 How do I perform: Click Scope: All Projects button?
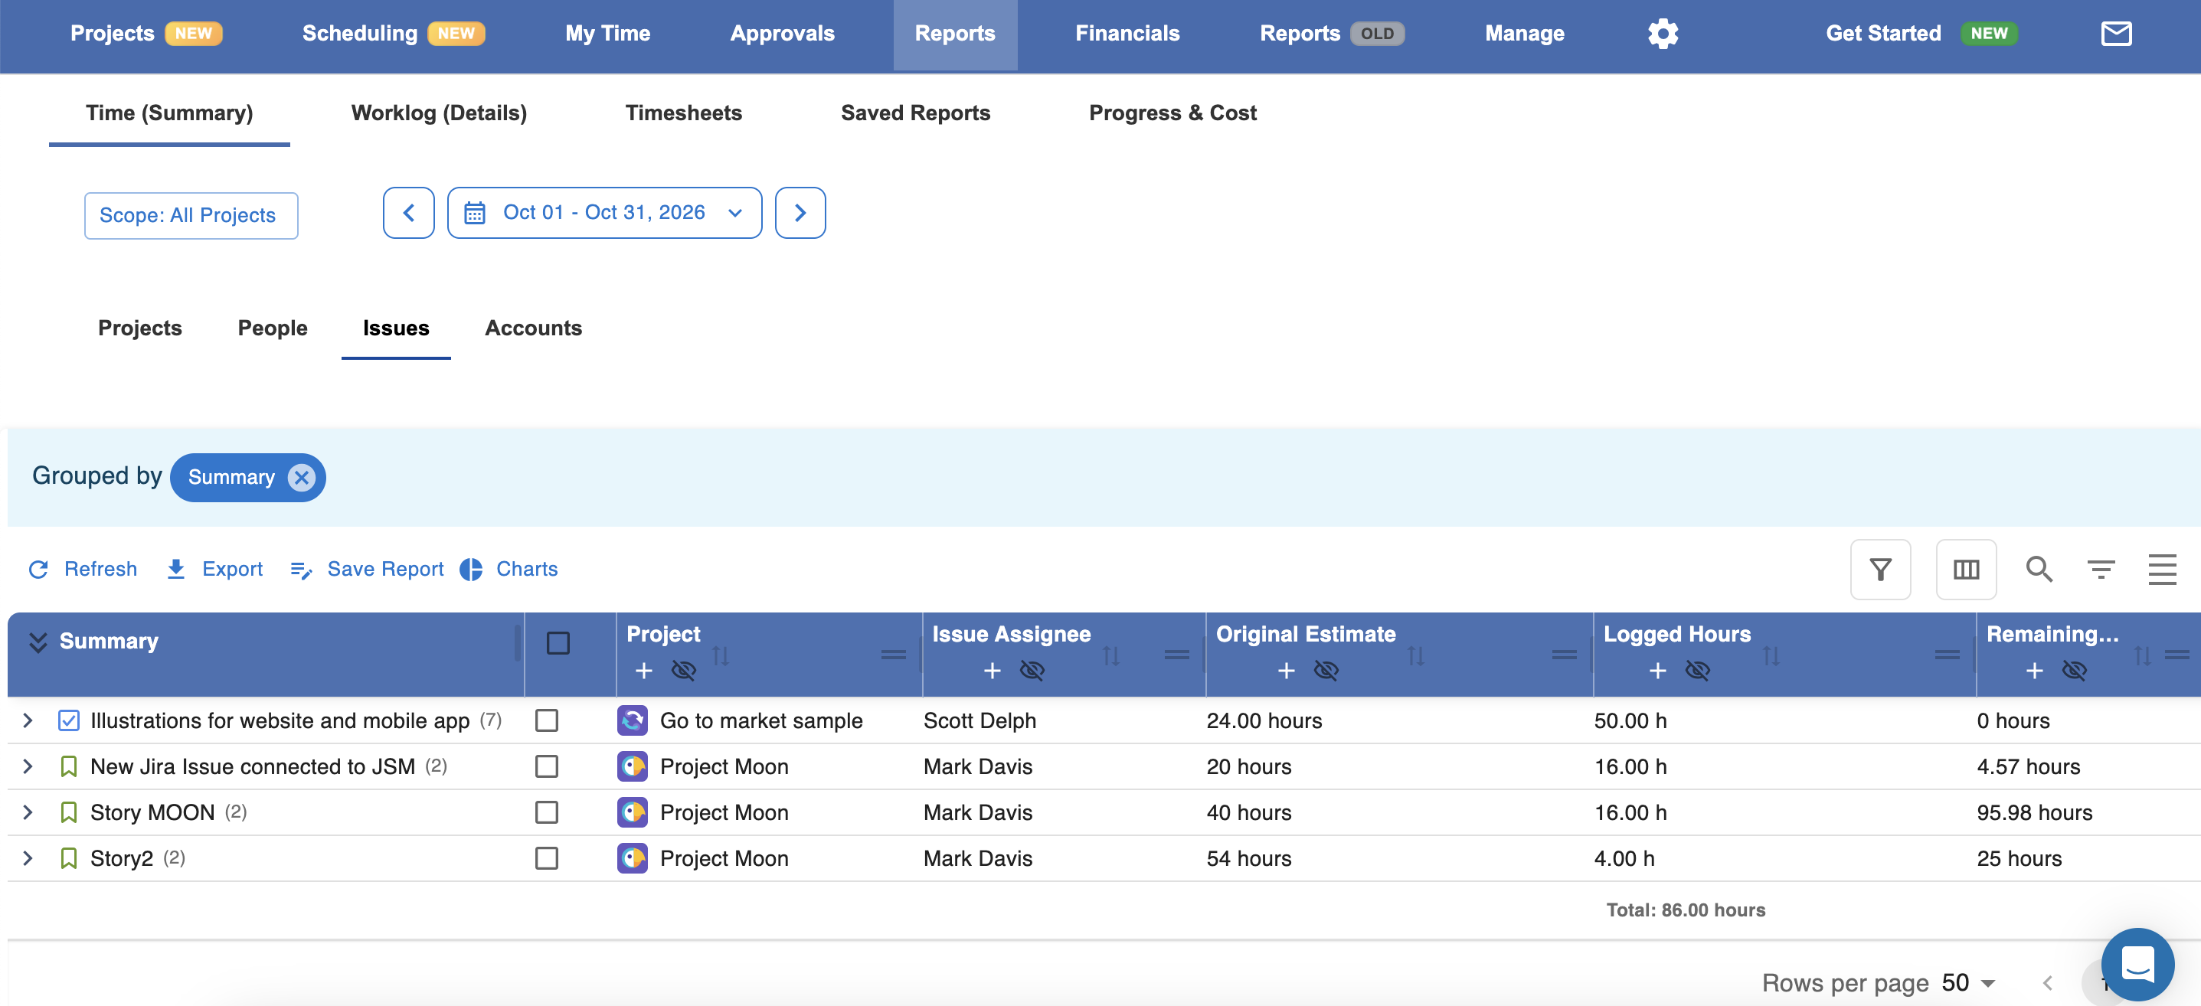191,215
